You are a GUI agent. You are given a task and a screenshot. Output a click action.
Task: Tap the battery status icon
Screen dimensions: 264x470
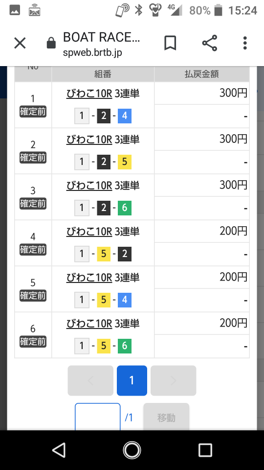pyautogui.click(x=219, y=10)
